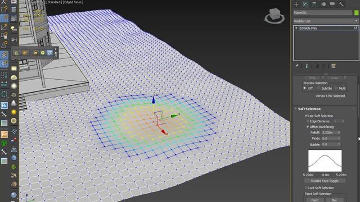Click the Pinch spinner arrows
Viewport: 360px width, 202px height.
pos(339,139)
